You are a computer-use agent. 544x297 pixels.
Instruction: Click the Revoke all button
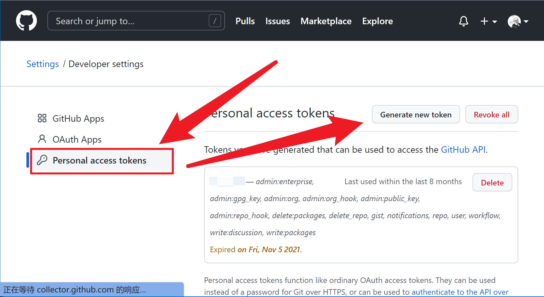click(x=491, y=114)
